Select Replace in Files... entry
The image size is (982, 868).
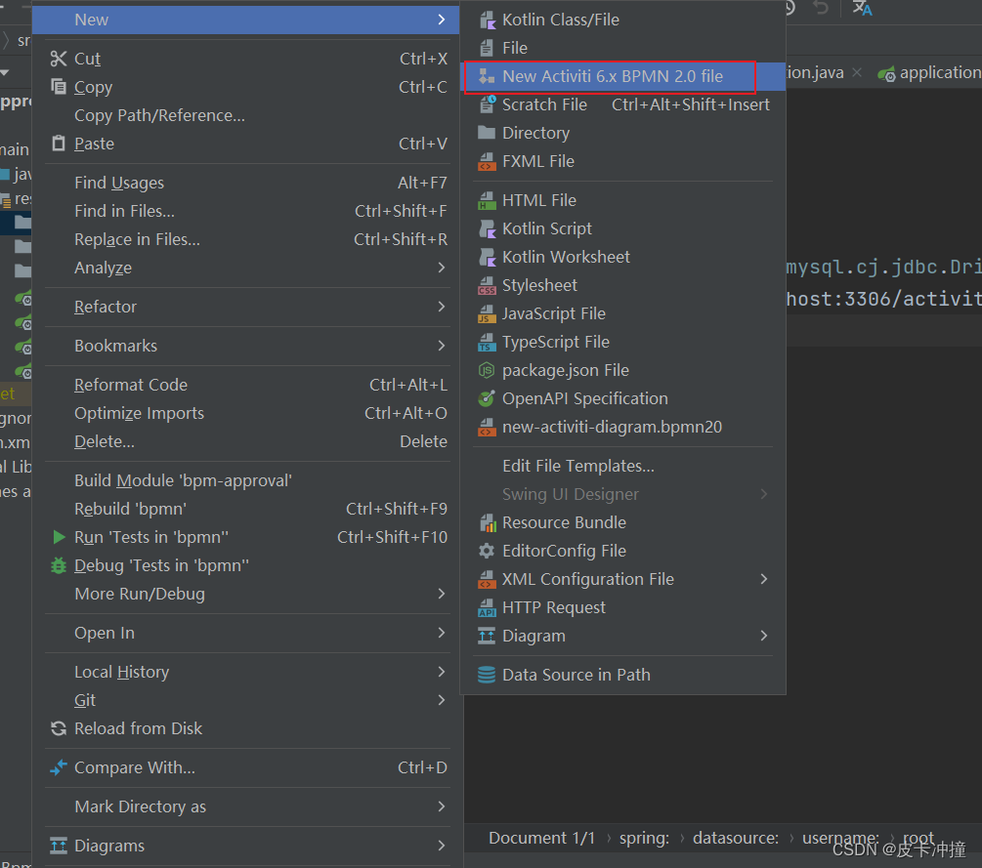point(247,239)
